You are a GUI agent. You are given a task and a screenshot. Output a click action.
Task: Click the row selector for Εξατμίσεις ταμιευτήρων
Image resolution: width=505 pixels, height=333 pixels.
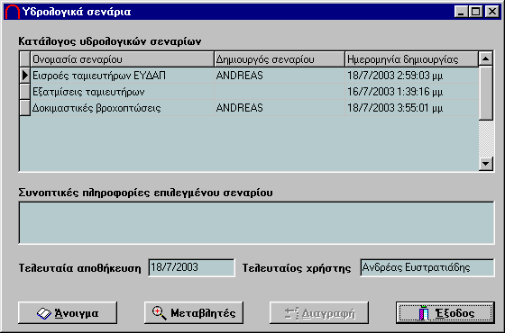tap(25, 92)
